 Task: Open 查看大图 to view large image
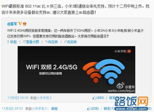pyautogui.click(x=32, y=42)
